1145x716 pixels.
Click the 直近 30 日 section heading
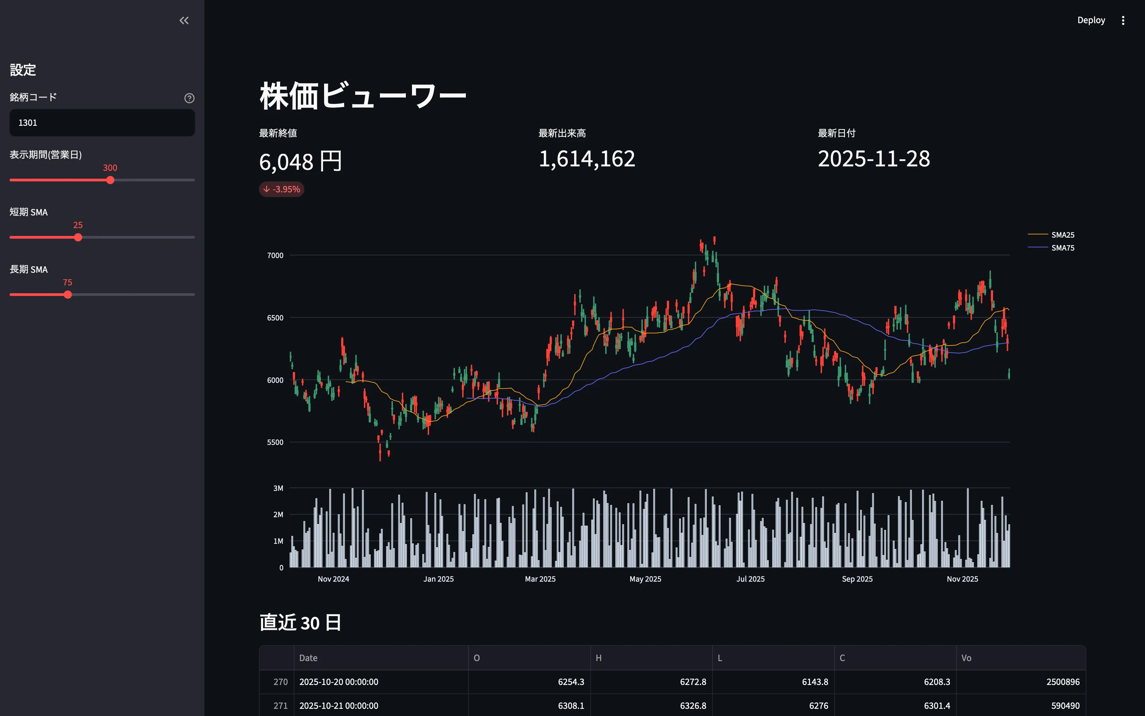coord(301,622)
